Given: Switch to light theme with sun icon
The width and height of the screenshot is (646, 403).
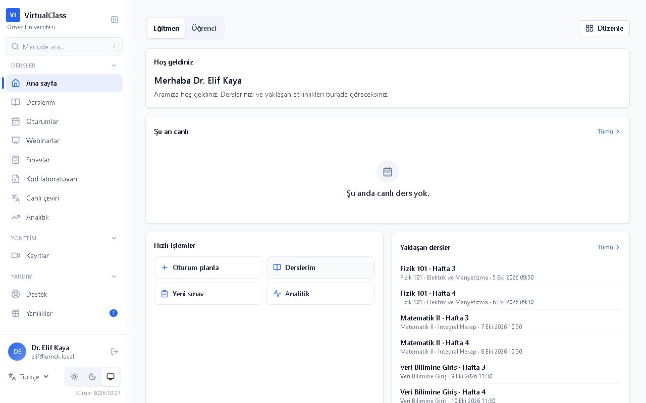Looking at the screenshot, I should point(74,377).
